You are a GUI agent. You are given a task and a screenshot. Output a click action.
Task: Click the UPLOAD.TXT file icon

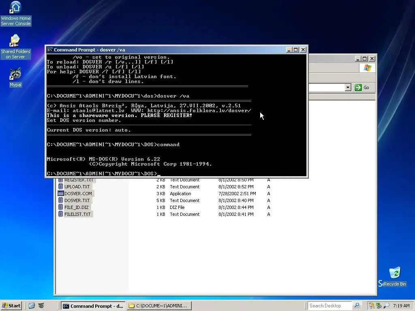click(x=61, y=187)
